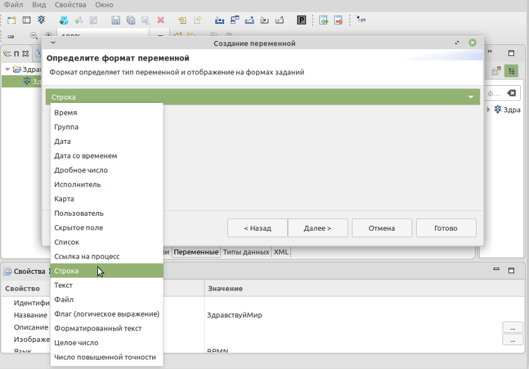
Task: Select Форматированный текст in the list
Action: (x=107, y=328)
